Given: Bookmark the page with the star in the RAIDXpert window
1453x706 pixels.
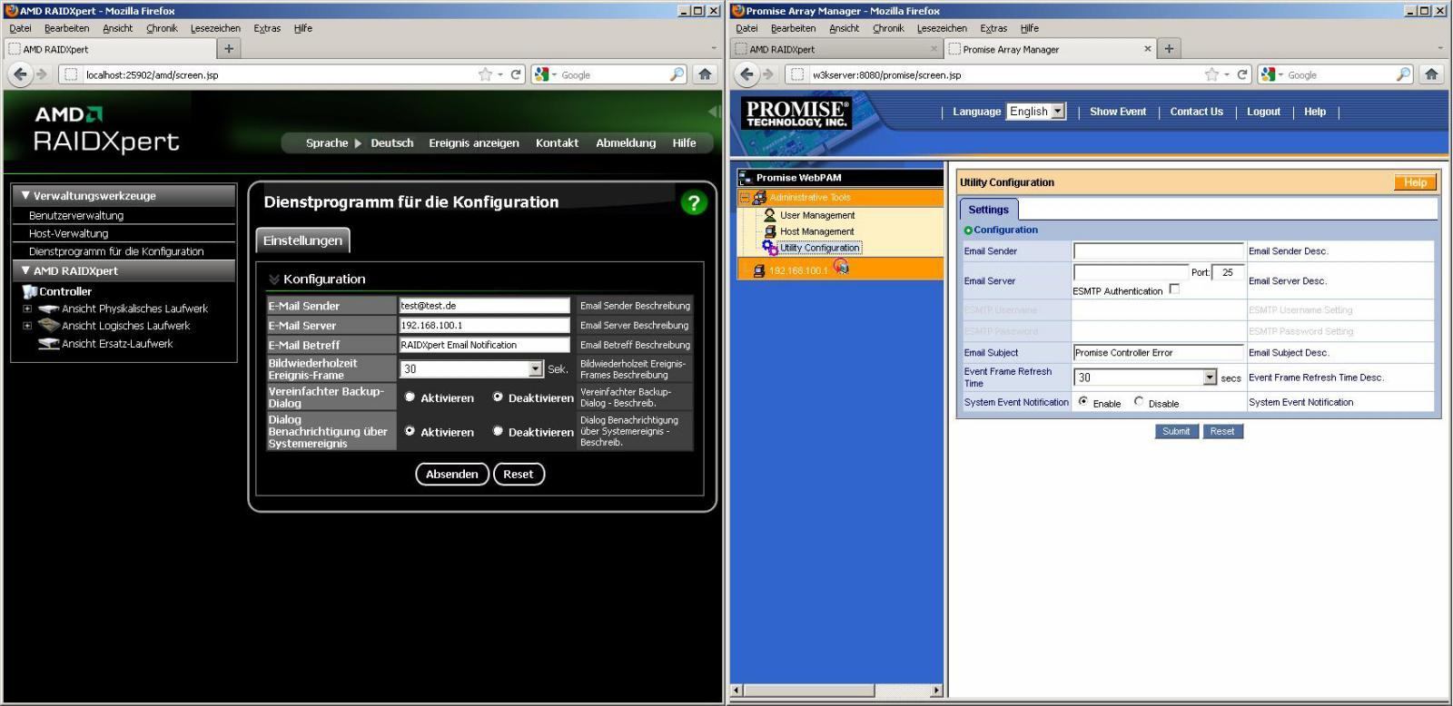Looking at the screenshot, I should [x=485, y=74].
